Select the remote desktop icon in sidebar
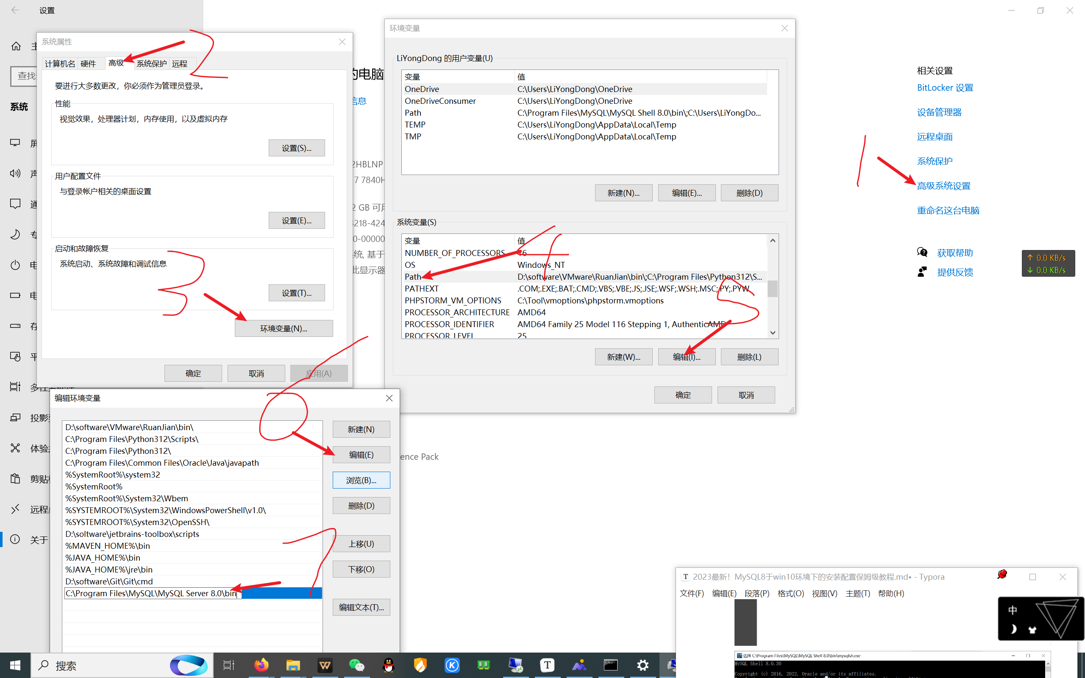The height and width of the screenshot is (678, 1085). pyautogui.click(x=15, y=509)
